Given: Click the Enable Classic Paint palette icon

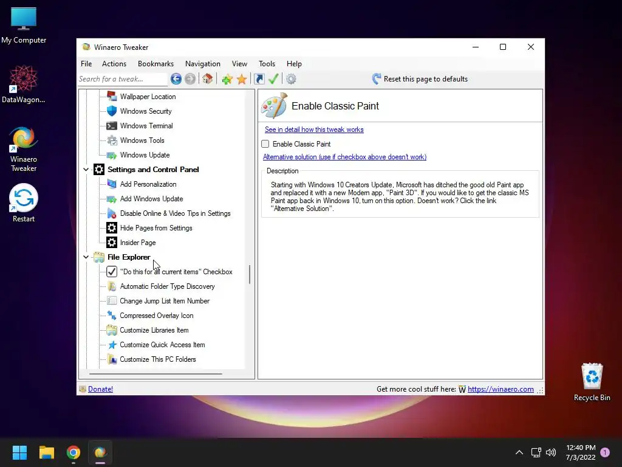Looking at the screenshot, I should point(274,106).
